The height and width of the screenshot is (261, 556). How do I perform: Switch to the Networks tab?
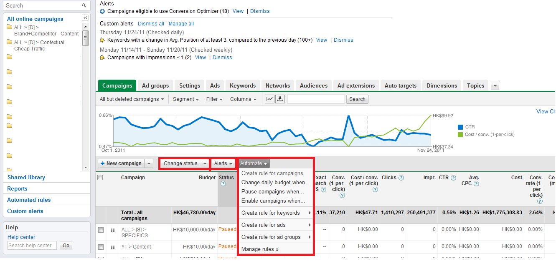point(278,85)
